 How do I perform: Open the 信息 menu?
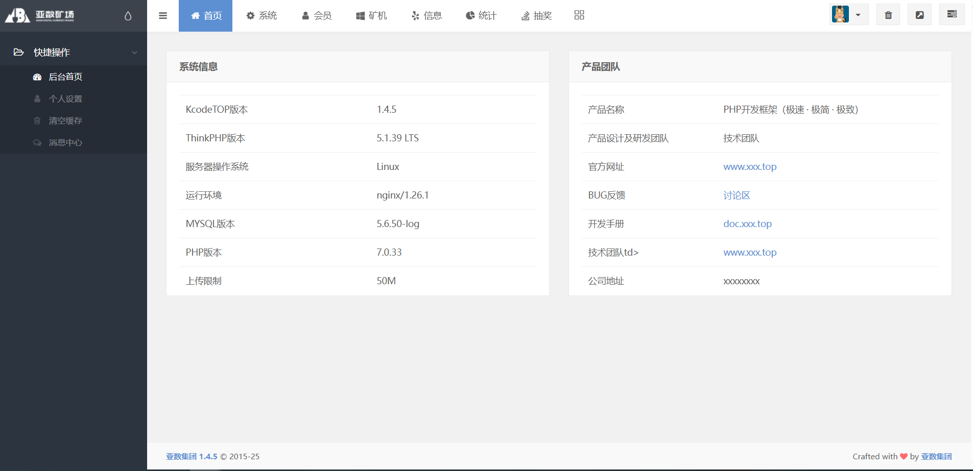(426, 16)
